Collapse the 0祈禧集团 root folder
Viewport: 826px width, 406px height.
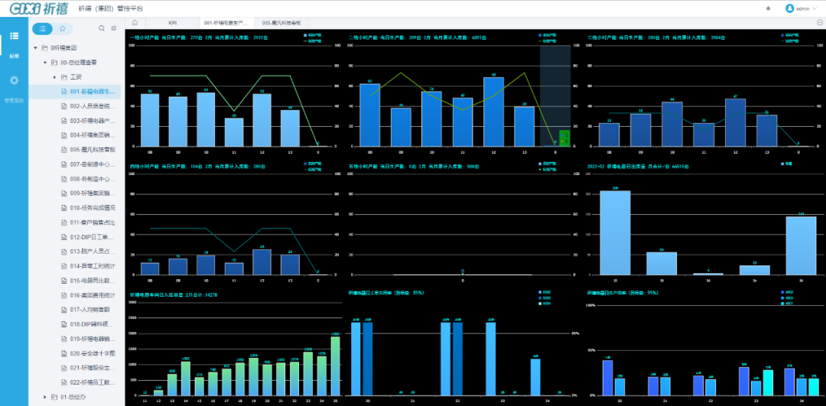pyautogui.click(x=35, y=48)
